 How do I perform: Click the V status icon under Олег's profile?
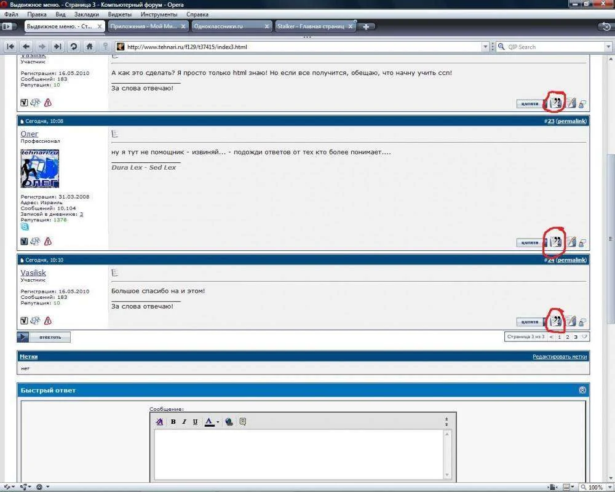coord(24,241)
